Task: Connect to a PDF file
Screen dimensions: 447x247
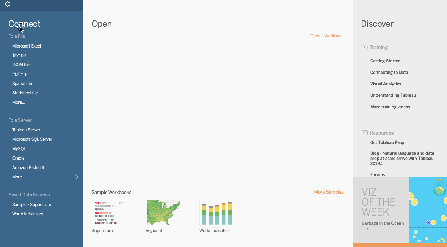Action: [x=19, y=74]
